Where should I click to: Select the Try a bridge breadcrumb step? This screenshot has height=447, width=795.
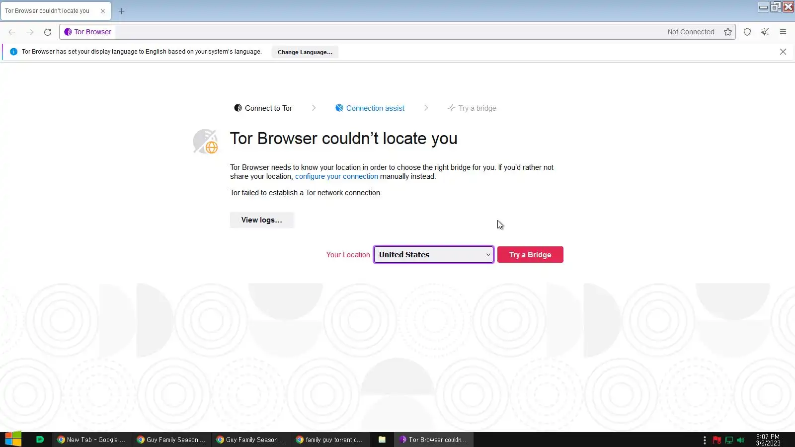coord(472,108)
